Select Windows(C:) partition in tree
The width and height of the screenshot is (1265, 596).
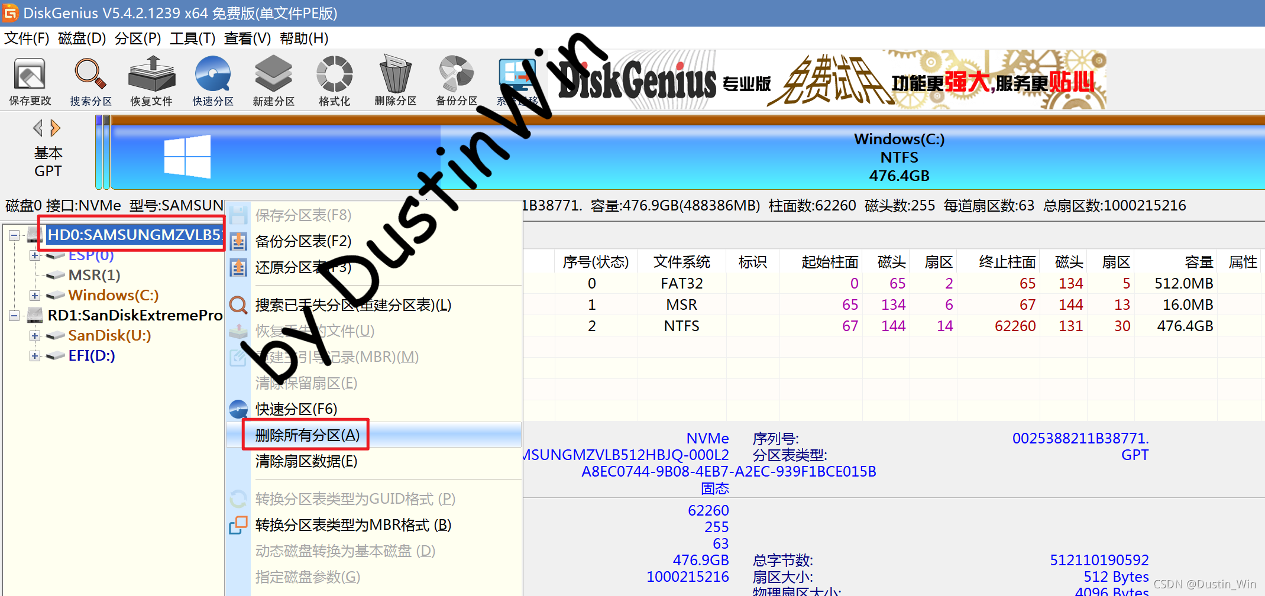click(114, 296)
